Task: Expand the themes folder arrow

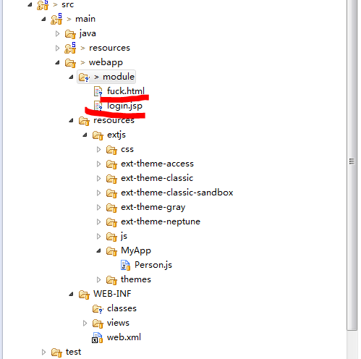Action: coord(98,280)
